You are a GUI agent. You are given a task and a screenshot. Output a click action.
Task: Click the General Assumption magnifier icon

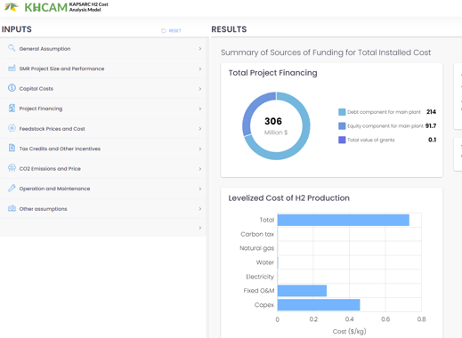(x=12, y=48)
